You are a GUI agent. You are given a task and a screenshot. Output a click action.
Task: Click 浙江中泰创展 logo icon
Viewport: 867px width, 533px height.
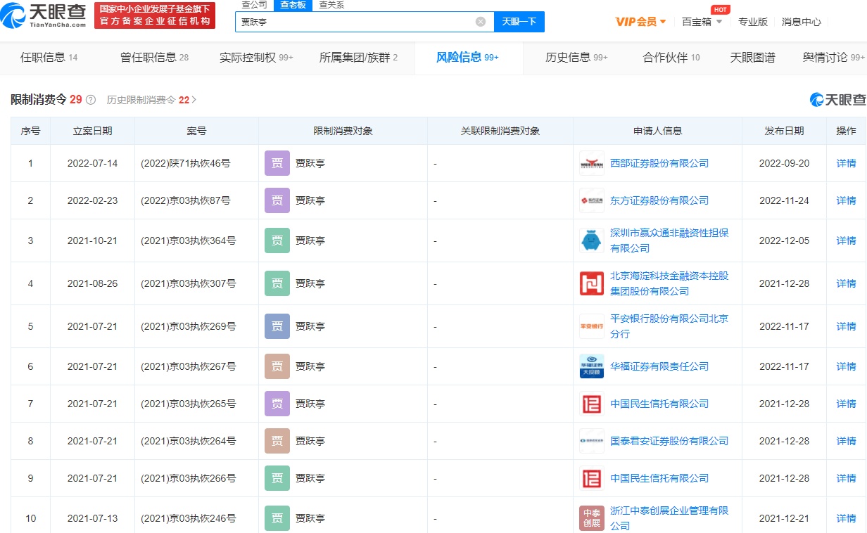(591, 518)
